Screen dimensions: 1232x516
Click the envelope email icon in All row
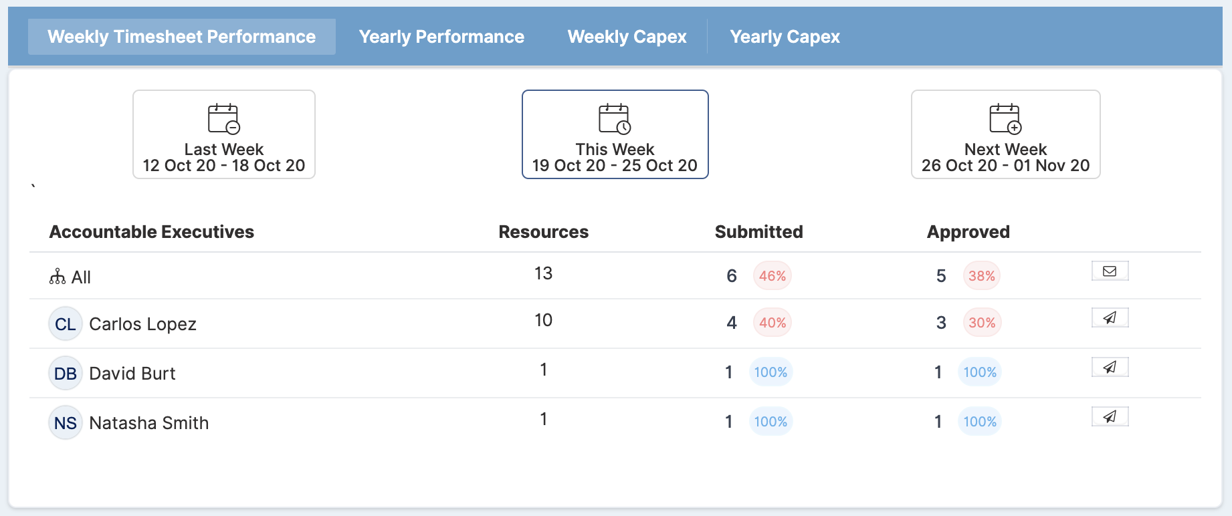point(1110,271)
